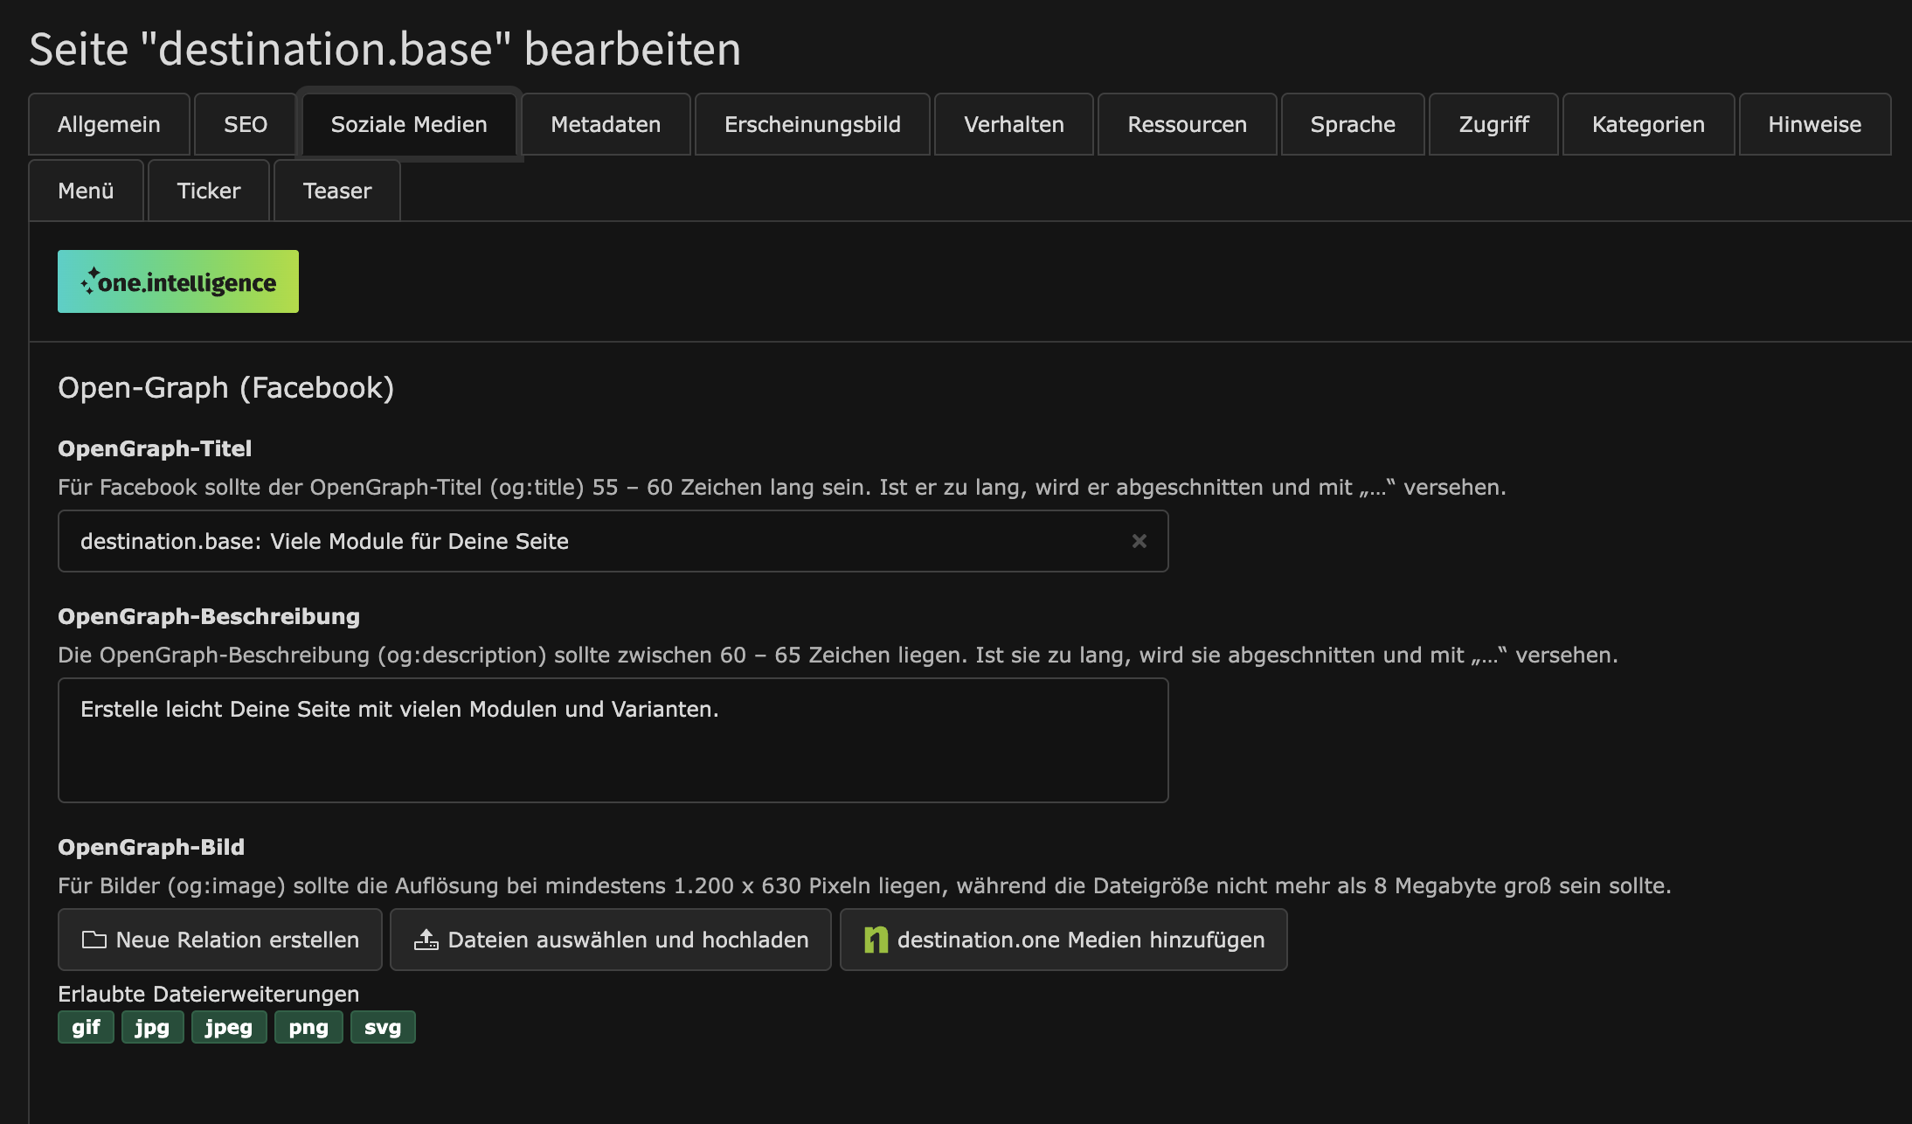
Task: Open the Teaser tab
Action: 337,191
